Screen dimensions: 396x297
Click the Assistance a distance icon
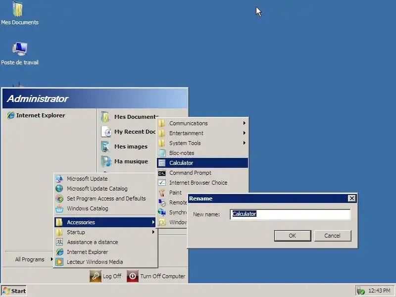(x=59, y=242)
